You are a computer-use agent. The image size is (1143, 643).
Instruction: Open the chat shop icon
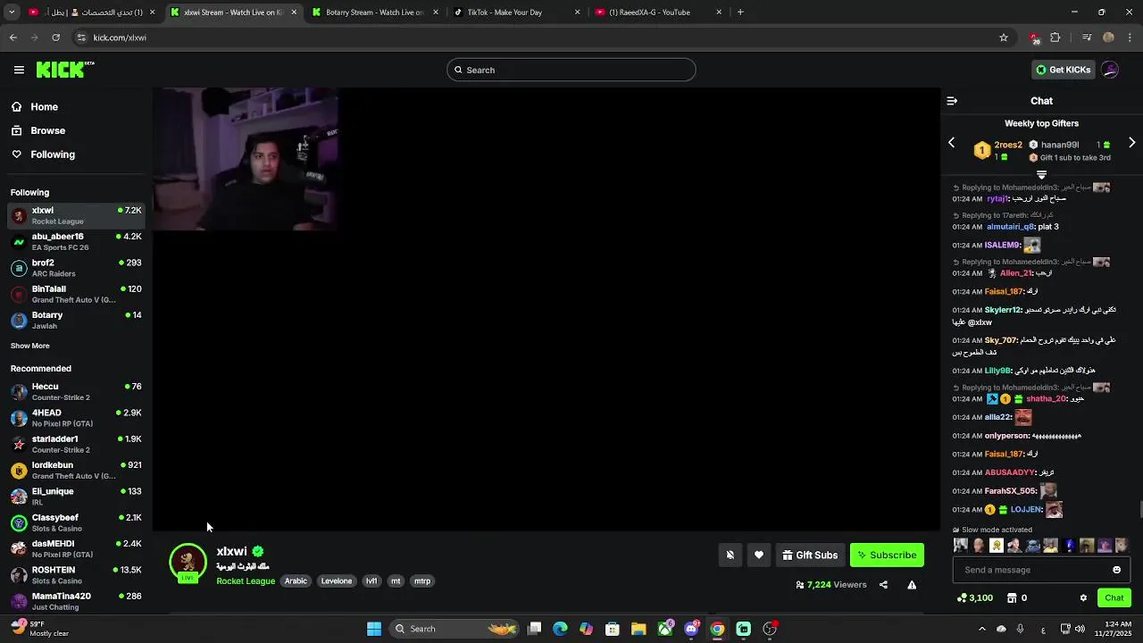[x=1012, y=597]
